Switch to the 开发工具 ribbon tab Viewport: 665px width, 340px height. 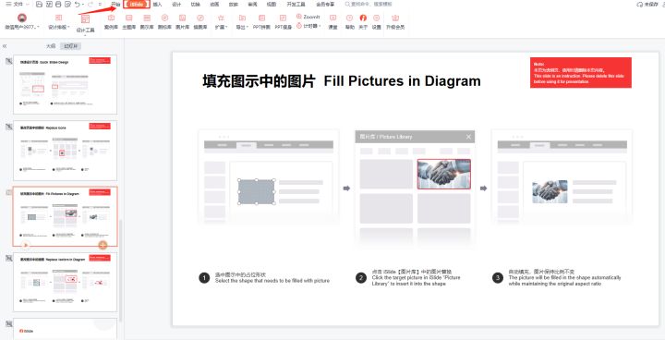pos(296,5)
